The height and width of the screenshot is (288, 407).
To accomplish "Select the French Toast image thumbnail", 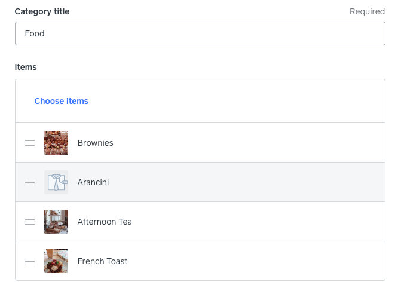I will tap(56, 261).
